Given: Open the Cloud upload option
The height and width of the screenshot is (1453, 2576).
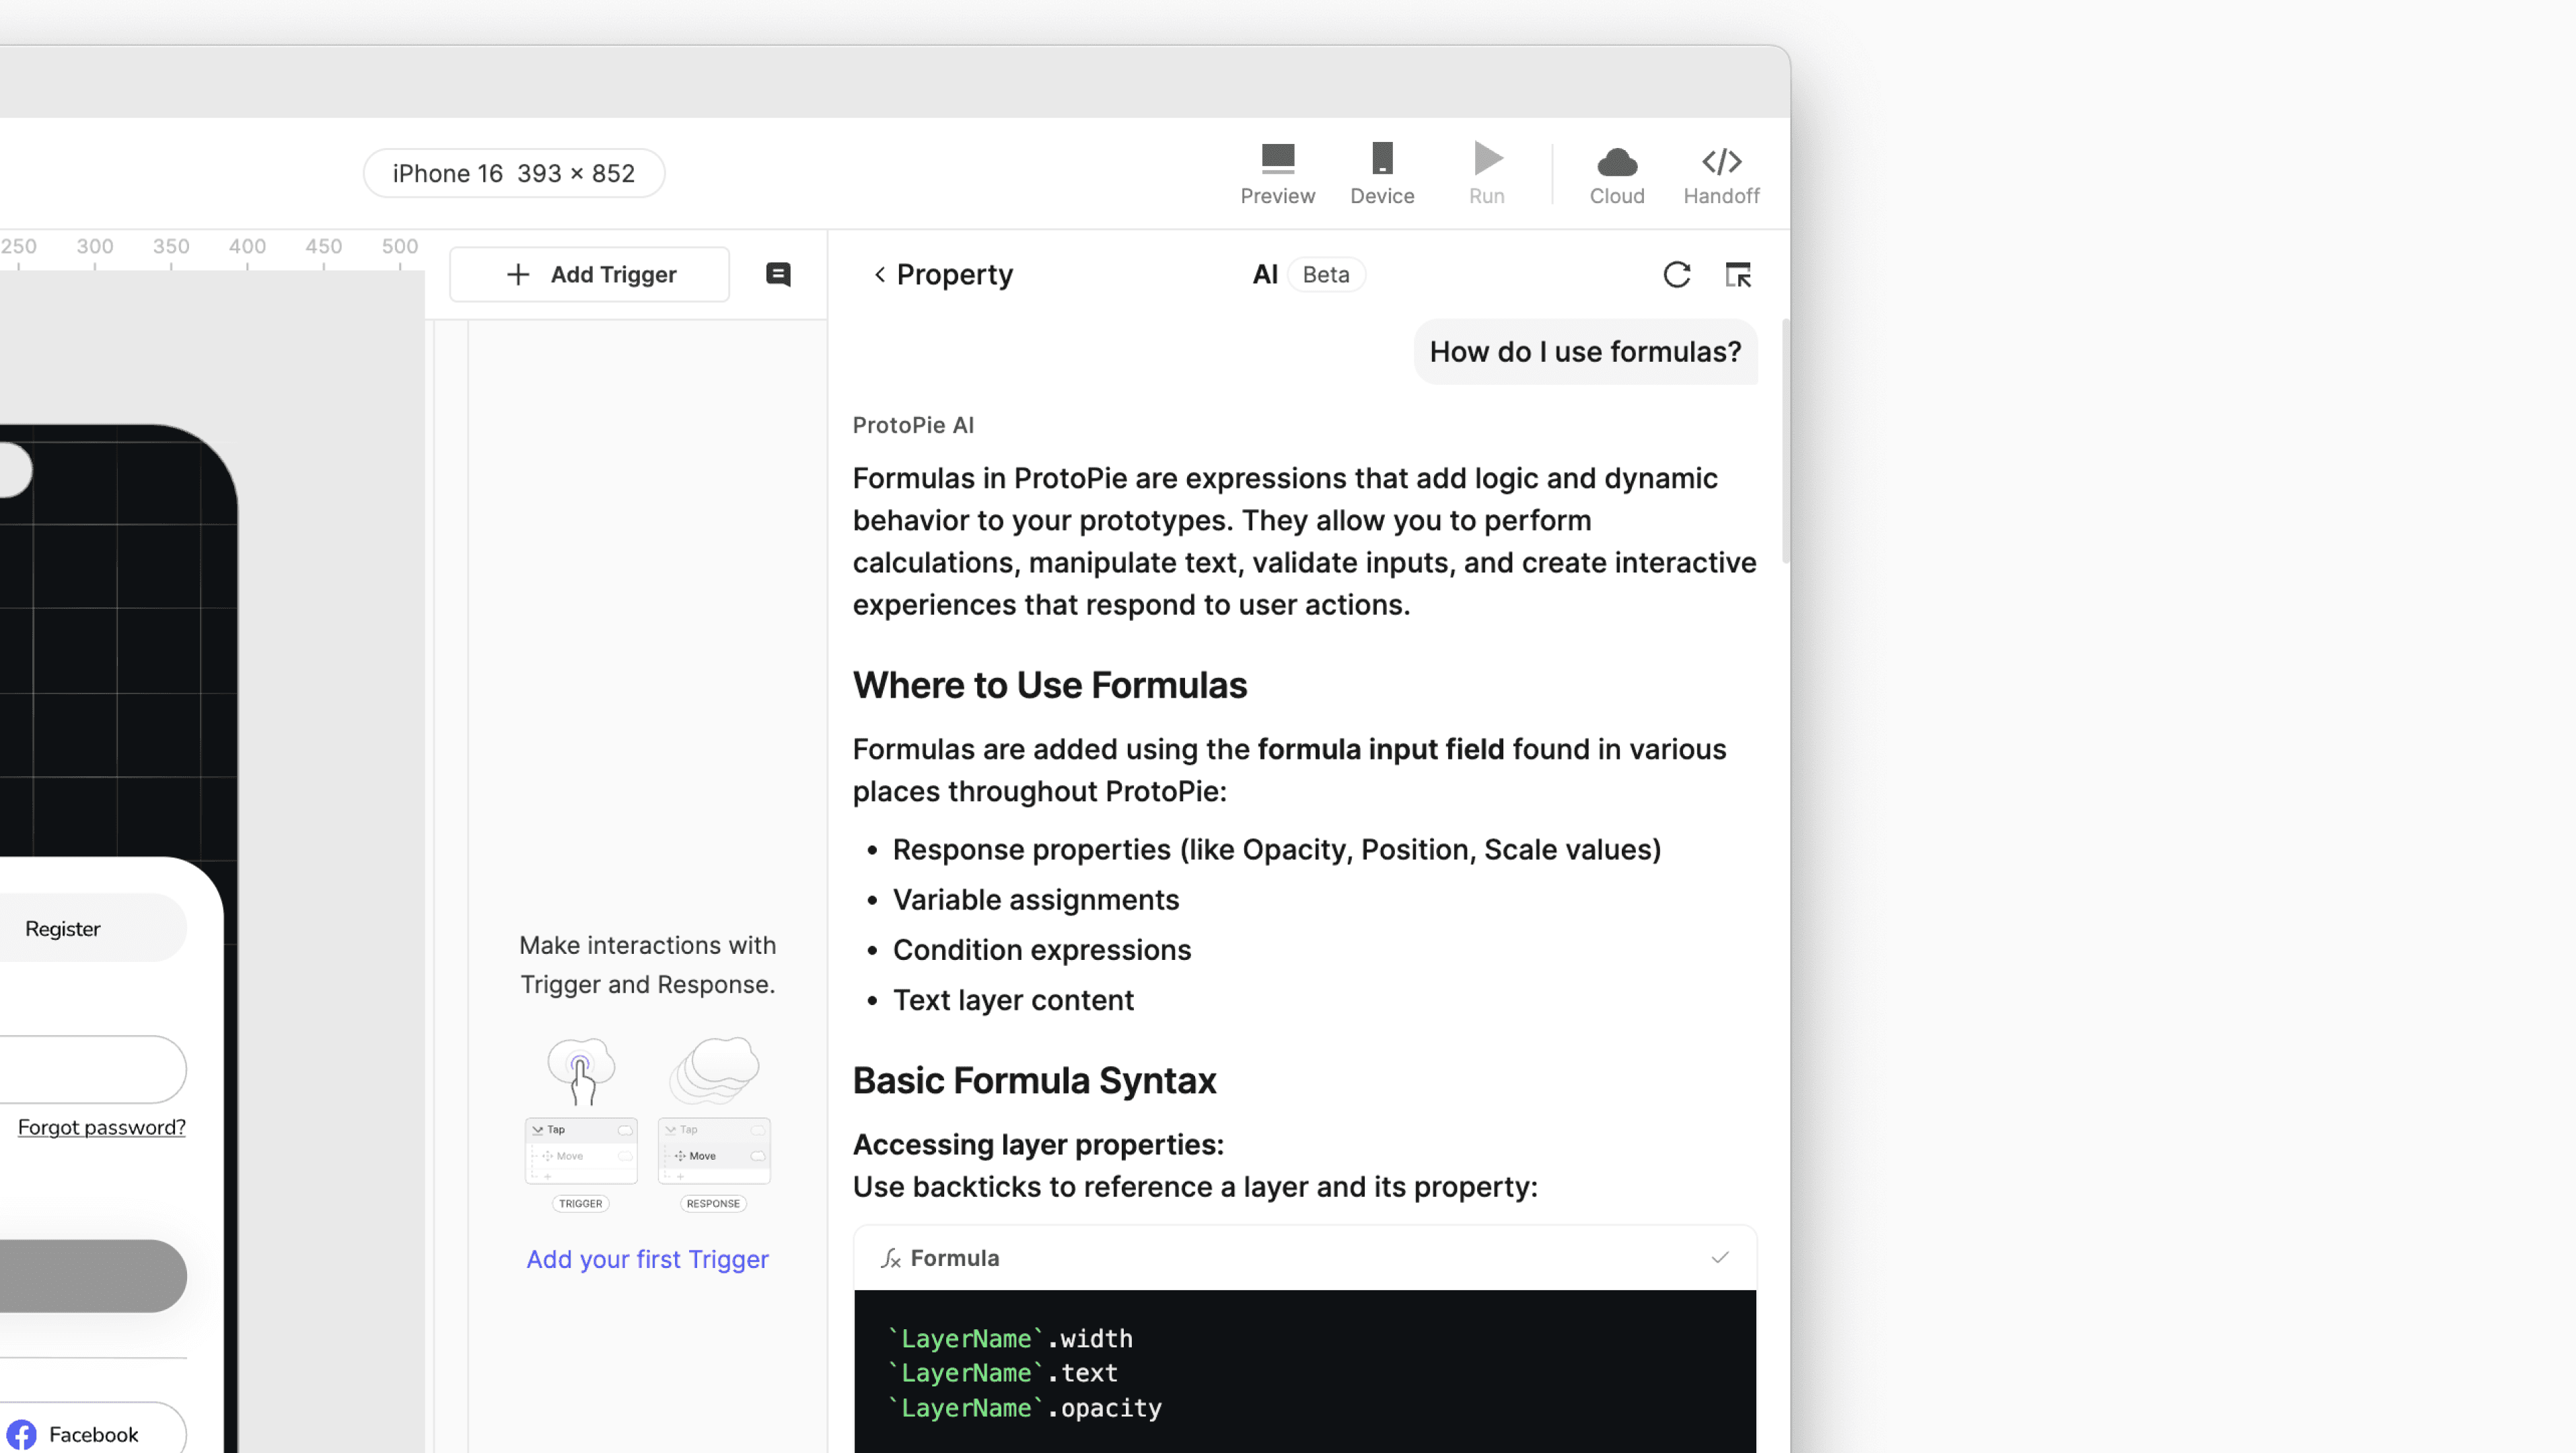Looking at the screenshot, I should (x=1616, y=173).
